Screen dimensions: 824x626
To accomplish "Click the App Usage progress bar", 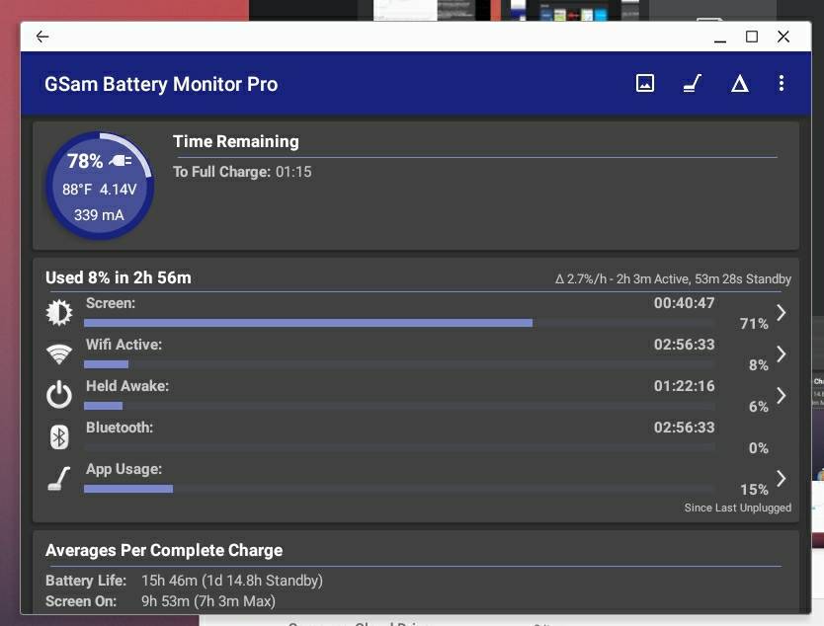I will (x=399, y=489).
